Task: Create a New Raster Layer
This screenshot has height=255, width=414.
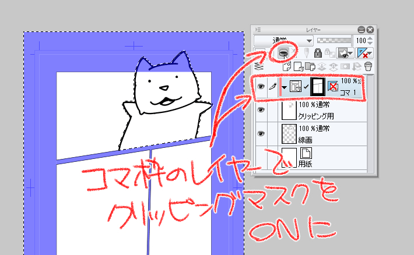Action: click(286, 66)
